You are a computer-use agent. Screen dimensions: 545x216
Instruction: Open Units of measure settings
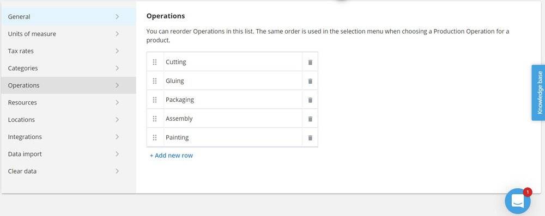click(x=69, y=34)
